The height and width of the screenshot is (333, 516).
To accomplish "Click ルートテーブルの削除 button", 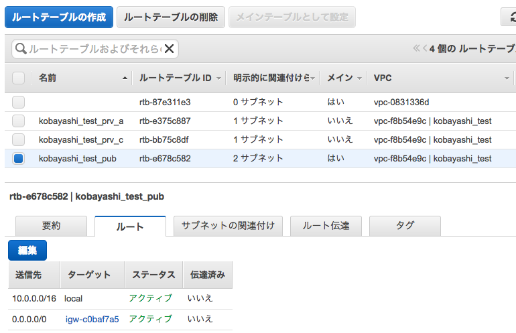I will 171,17.
